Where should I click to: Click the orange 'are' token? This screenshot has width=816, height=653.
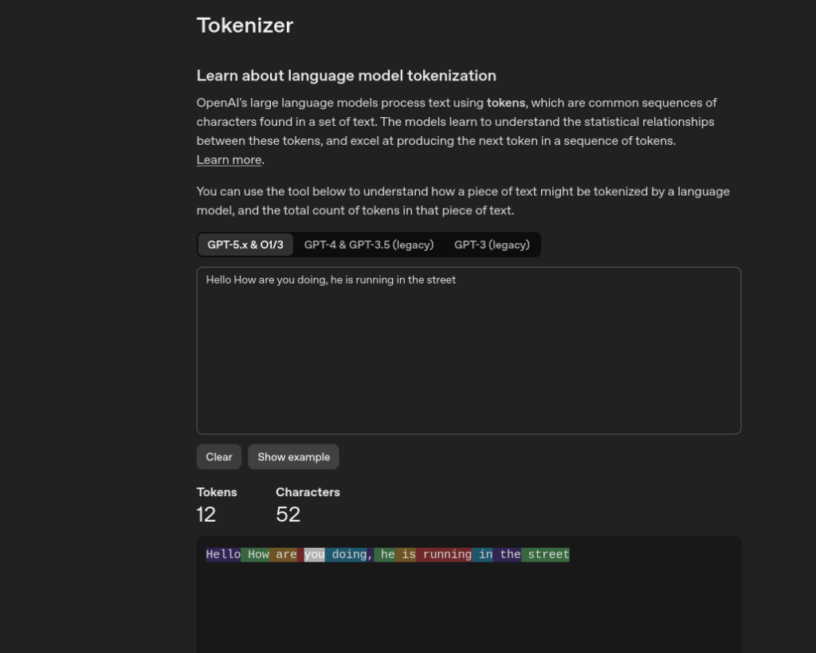tap(284, 554)
